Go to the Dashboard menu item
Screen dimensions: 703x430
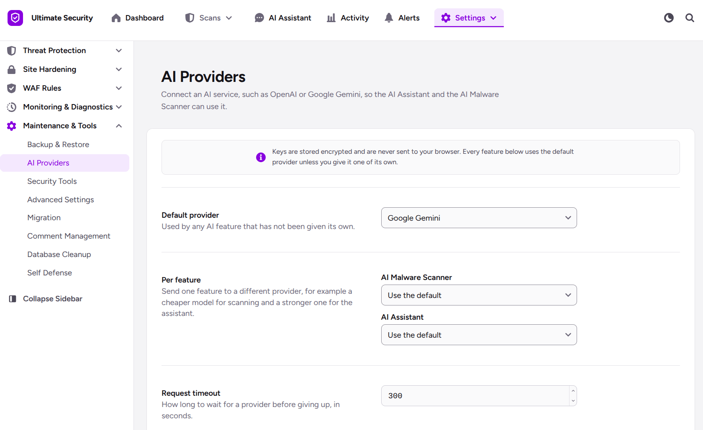(138, 18)
